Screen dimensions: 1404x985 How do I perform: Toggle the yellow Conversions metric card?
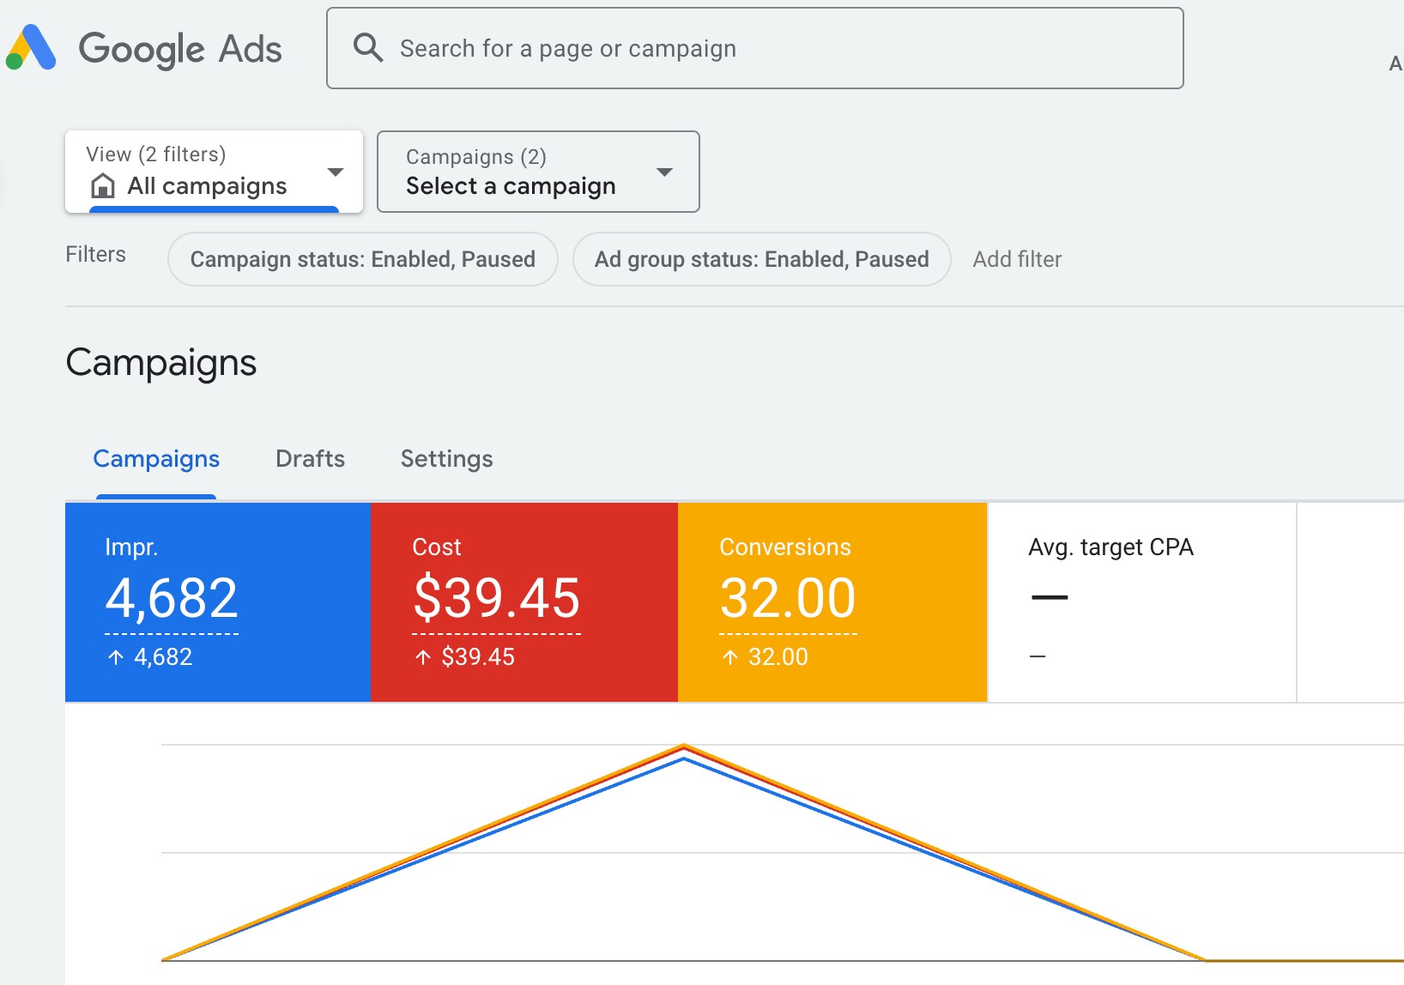(x=832, y=602)
